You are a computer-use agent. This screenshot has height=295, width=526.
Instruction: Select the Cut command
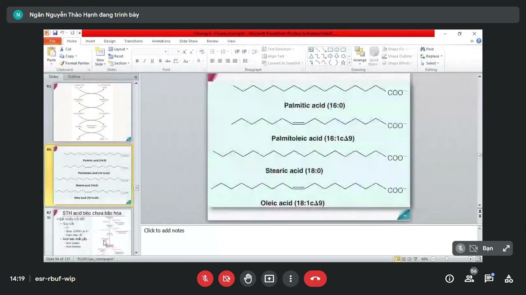[x=65, y=49]
